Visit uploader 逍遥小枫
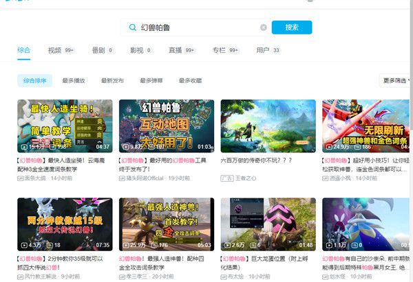This screenshot has width=413, height=282. click(x=340, y=178)
